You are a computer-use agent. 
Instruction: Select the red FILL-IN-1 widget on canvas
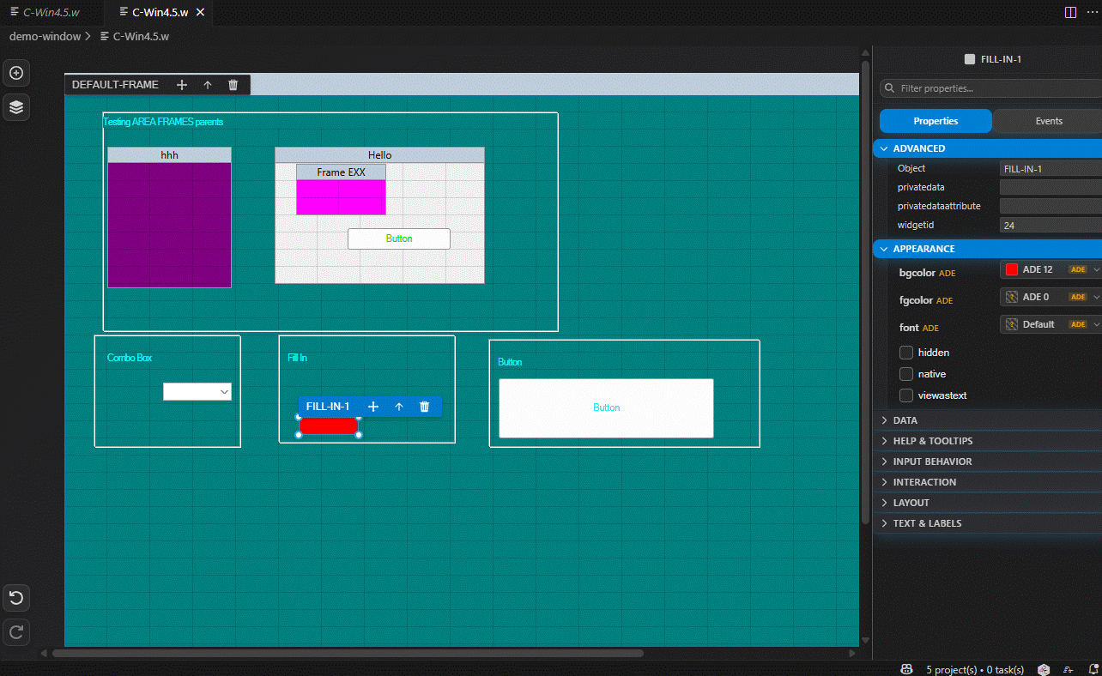tap(328, 426)
